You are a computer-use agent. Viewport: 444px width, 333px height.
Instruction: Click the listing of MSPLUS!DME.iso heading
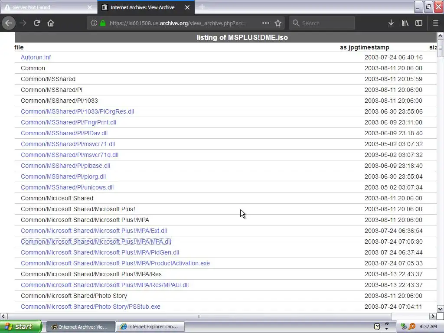tap(242, 37)
